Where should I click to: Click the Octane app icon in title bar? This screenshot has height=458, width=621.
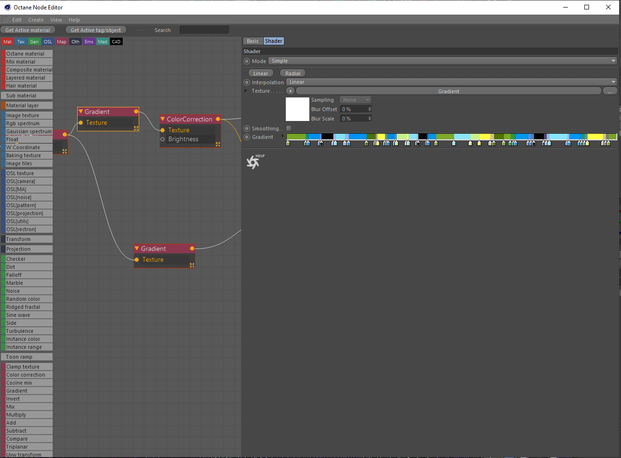click(8, 7)
